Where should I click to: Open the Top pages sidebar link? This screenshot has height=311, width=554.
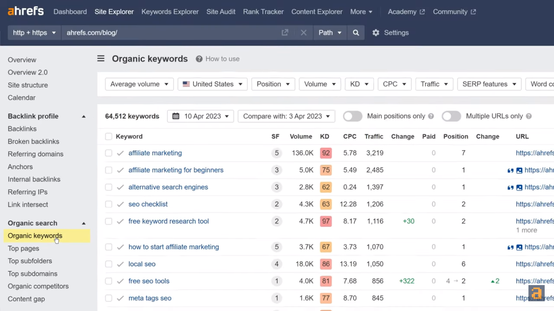pos(24,248)
